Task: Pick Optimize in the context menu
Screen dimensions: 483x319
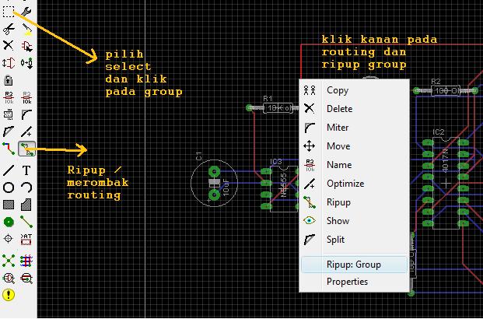Action: 345,184
